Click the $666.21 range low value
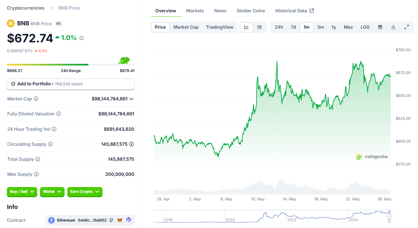The image size is (418, 228). 14,71
